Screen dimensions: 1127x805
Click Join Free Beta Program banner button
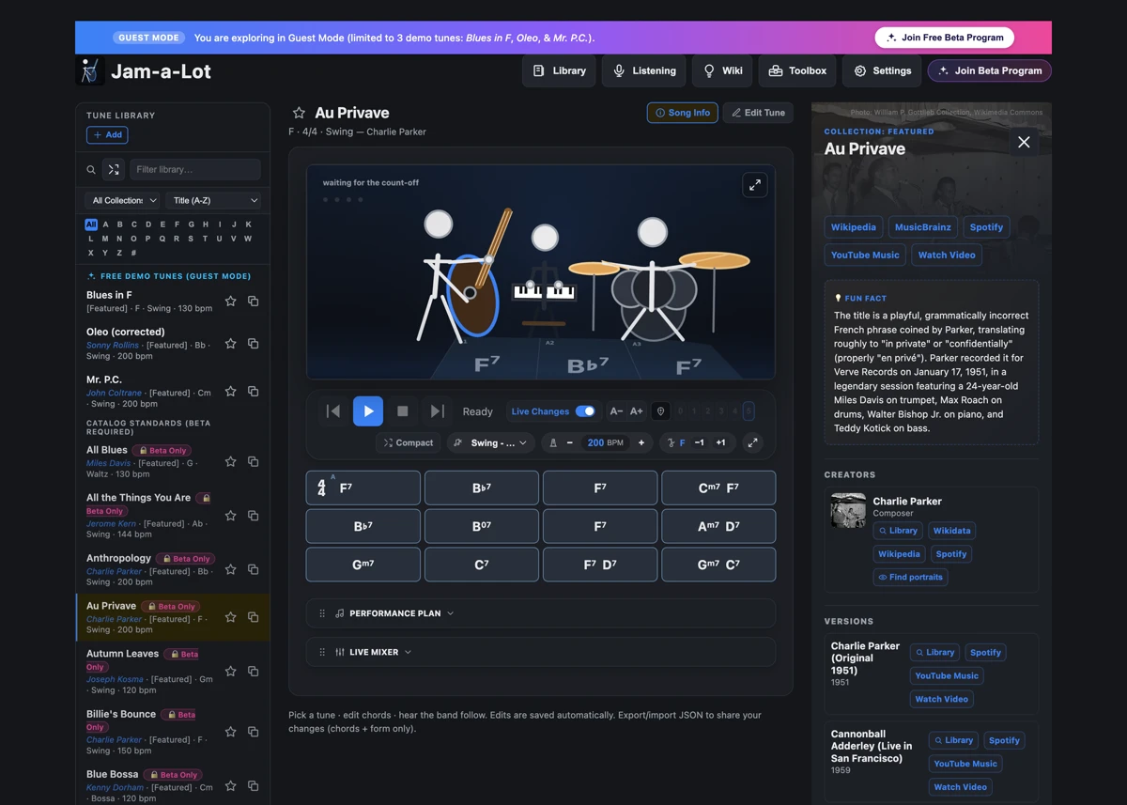click(x=945, y=38)
